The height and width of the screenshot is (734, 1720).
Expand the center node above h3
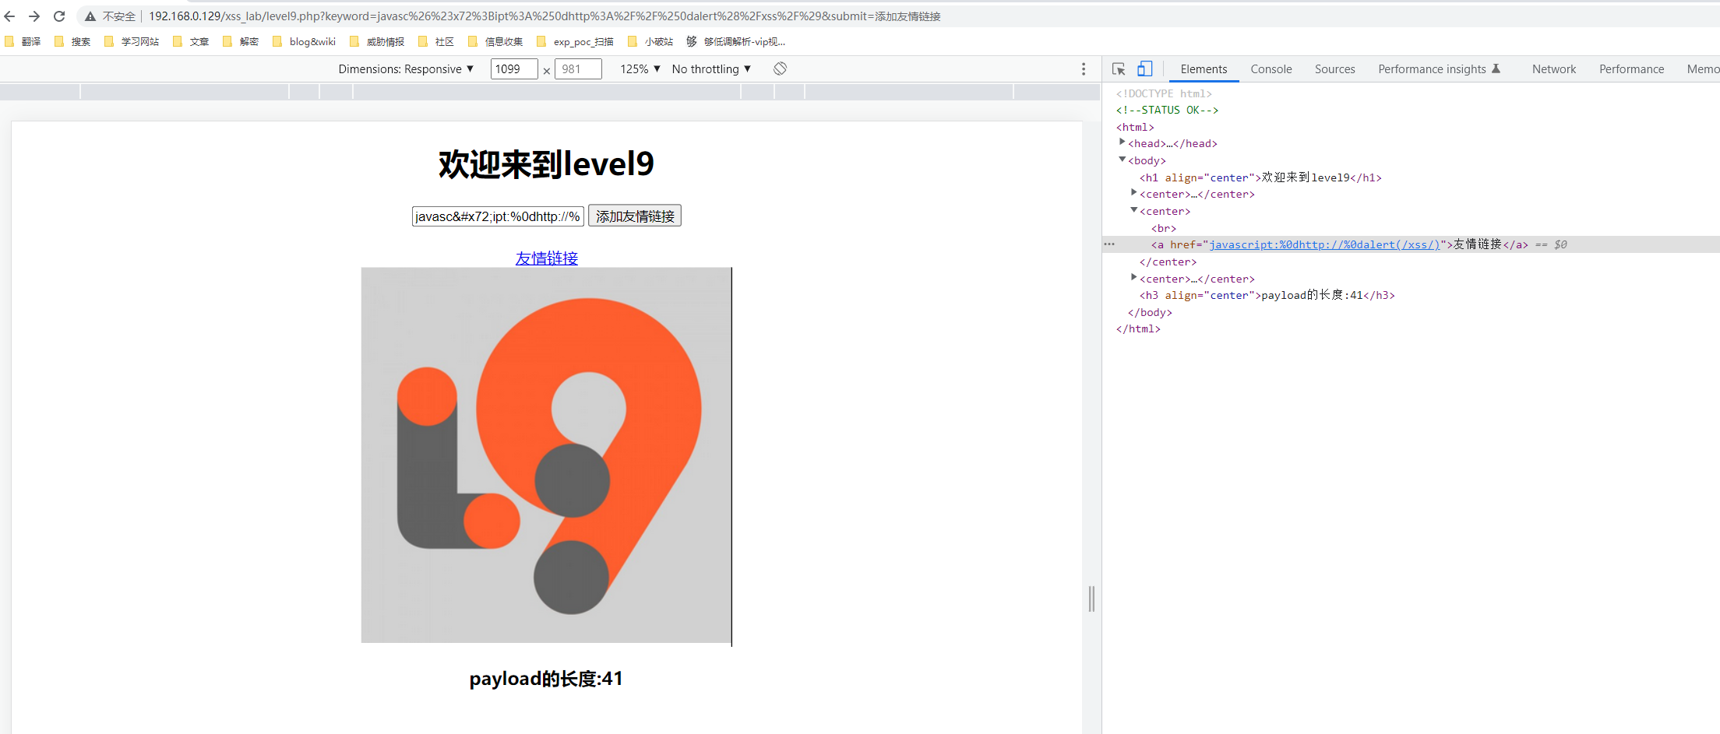tap(1133, 278)
